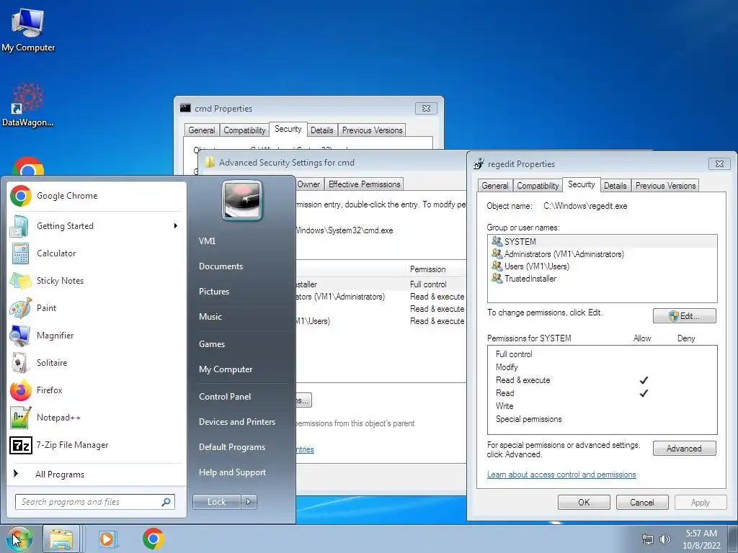Open VM1 user folder link
The width and height of the screenshot is (738, 553).
[207, 241]
